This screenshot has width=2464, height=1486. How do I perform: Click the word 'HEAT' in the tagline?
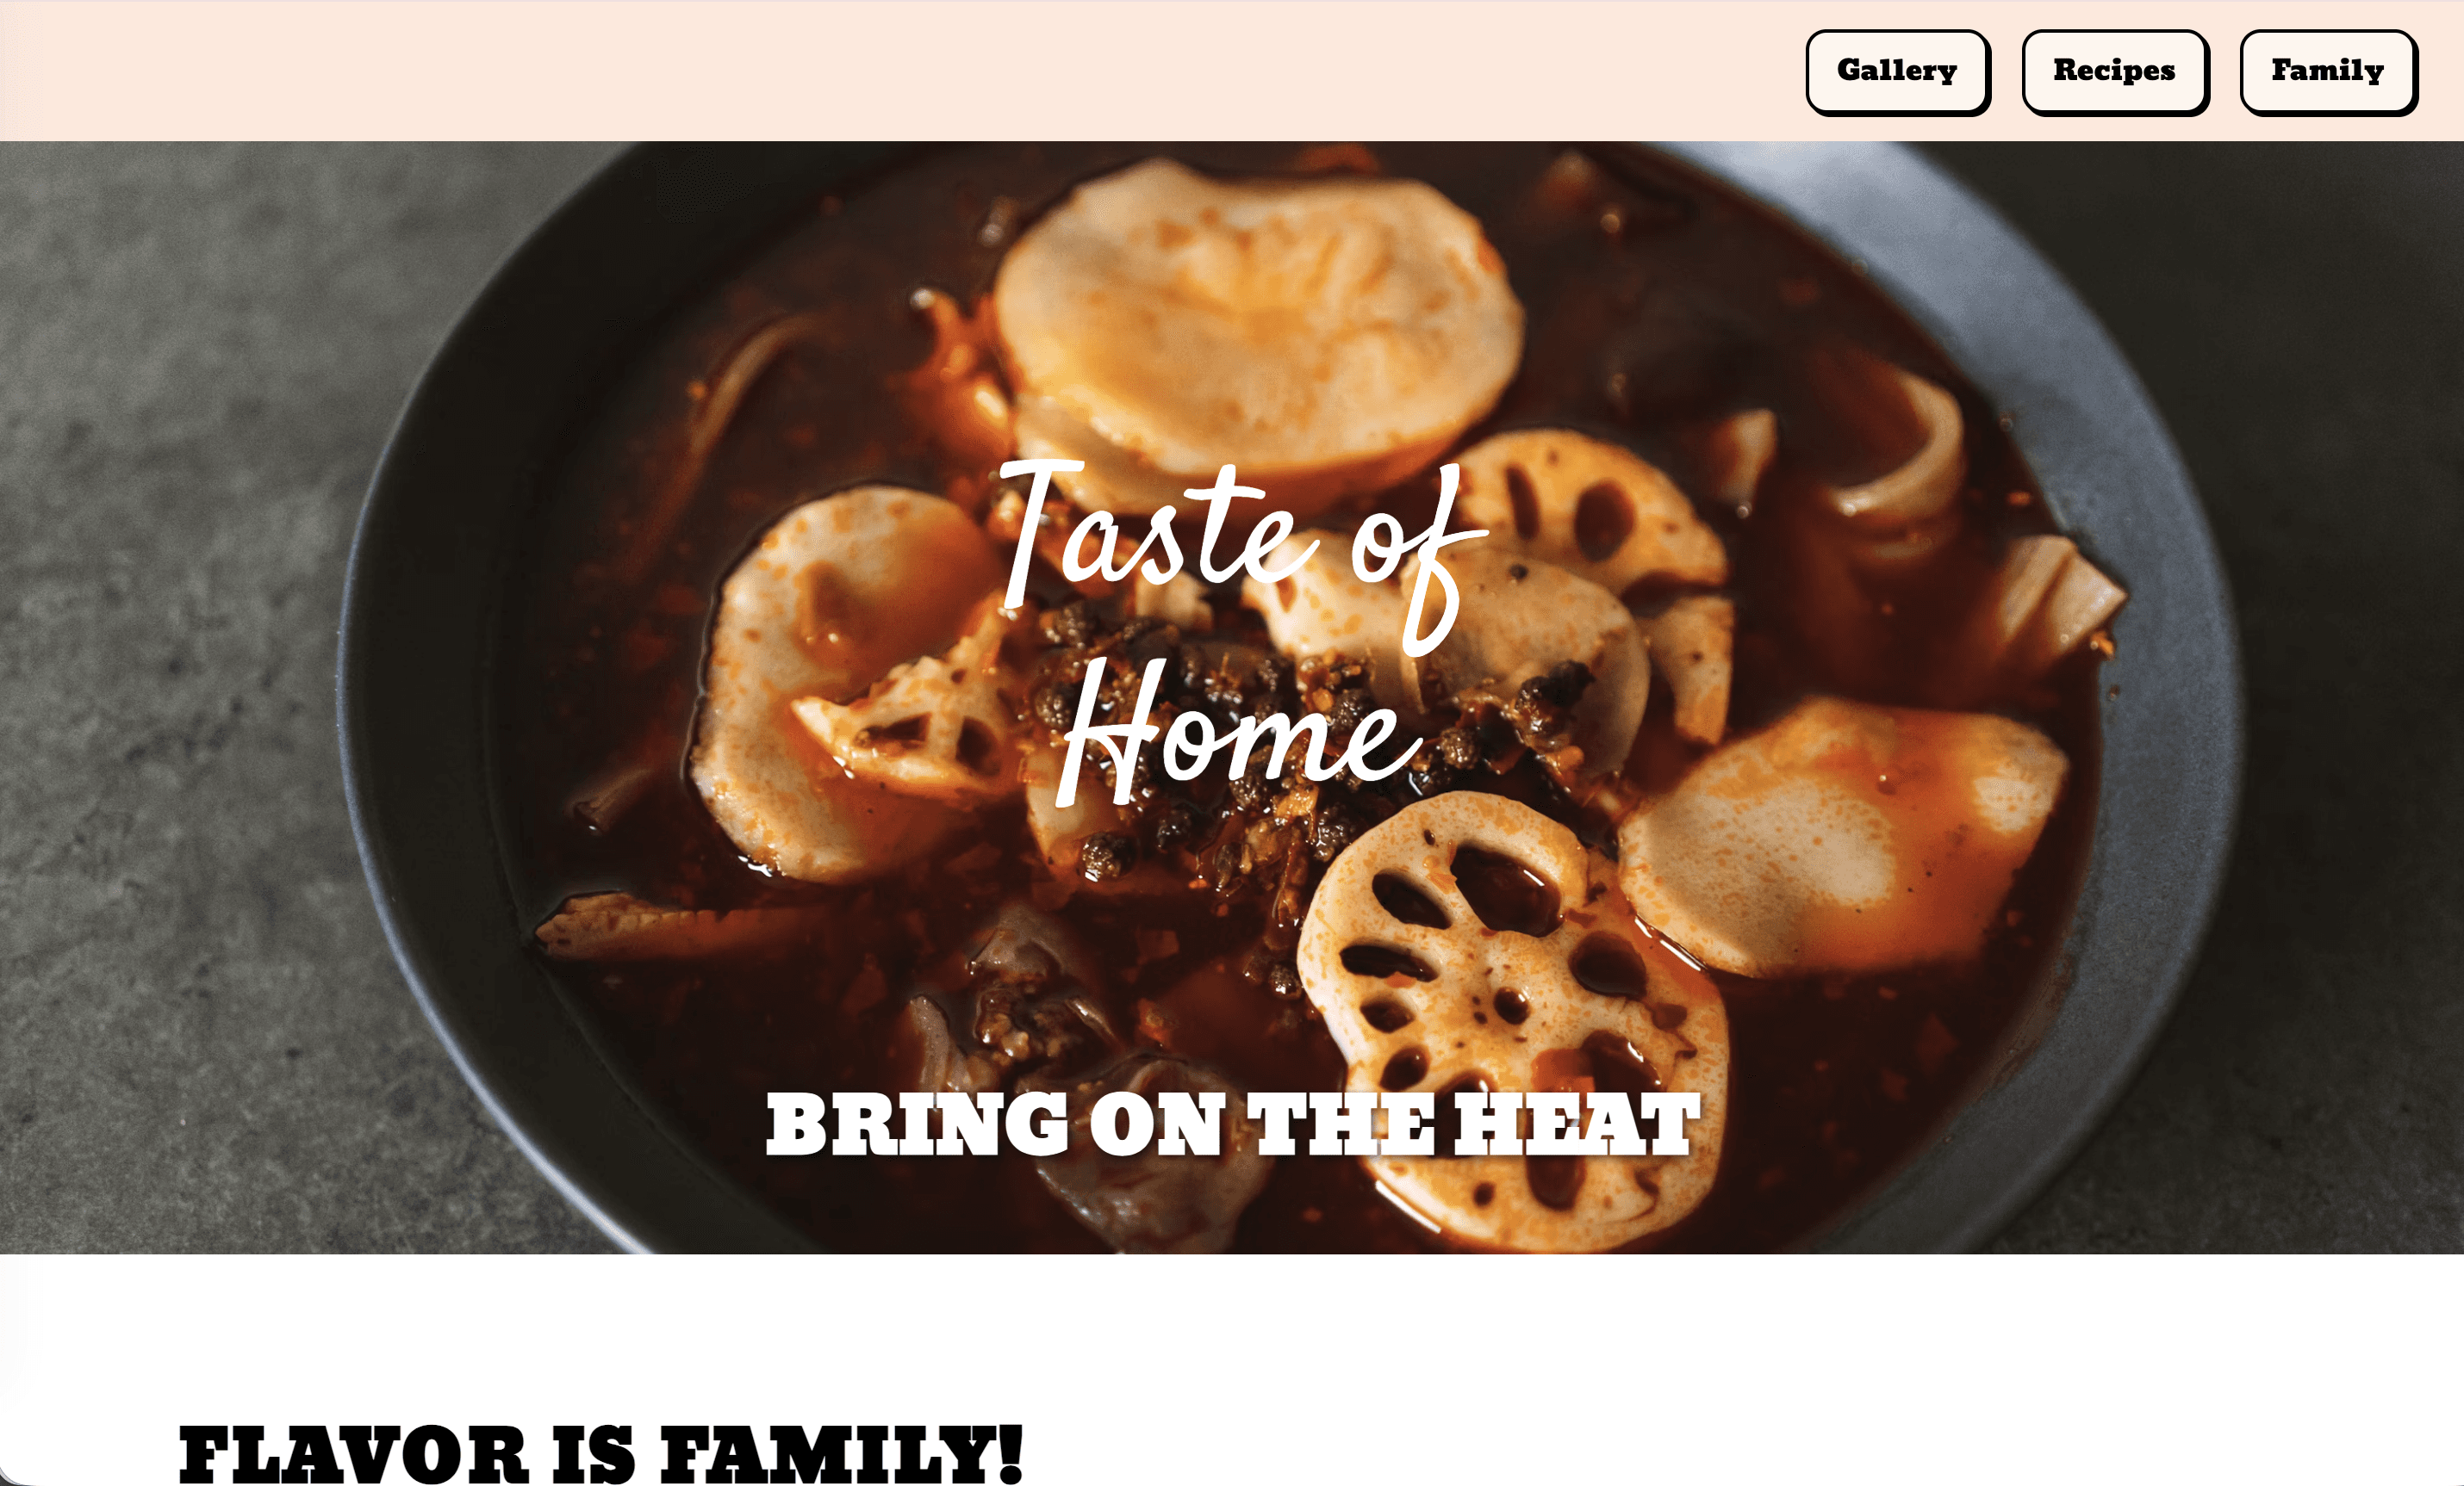pos(1577,1124)
